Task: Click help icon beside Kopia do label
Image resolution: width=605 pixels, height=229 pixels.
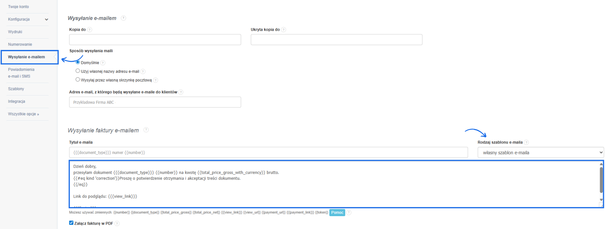Action: click(89, 30)
